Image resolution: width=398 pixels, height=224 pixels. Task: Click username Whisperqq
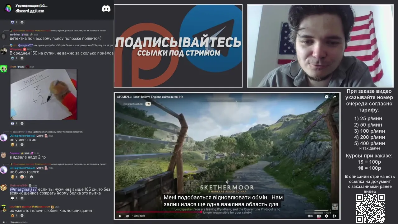[16, 49]
